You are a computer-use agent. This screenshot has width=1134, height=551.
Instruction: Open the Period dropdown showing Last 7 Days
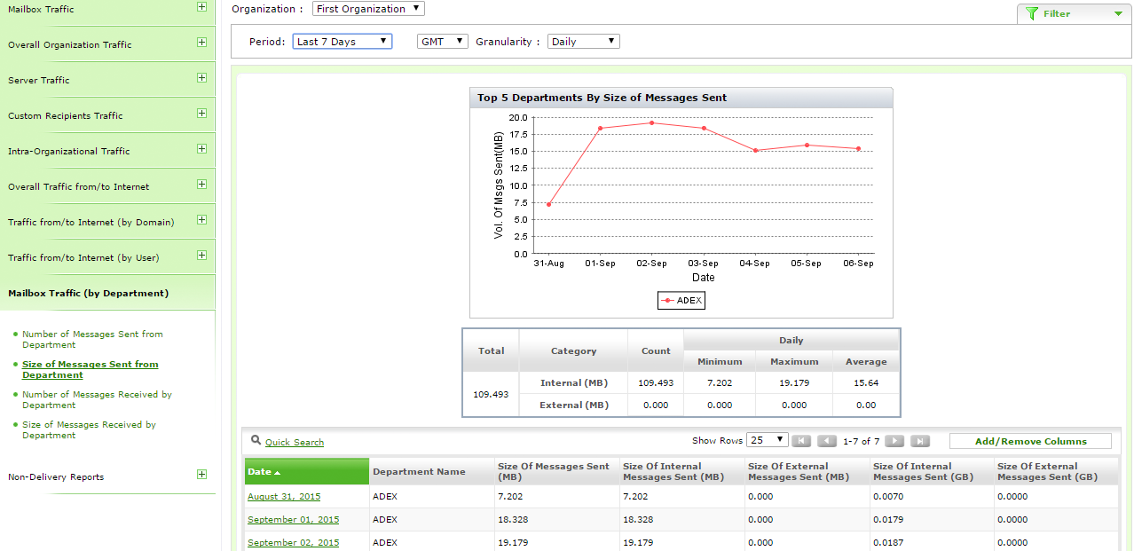(x=342, y=42)
